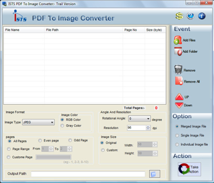
Task: Click the Add Files icon
Action: [178, 40]
